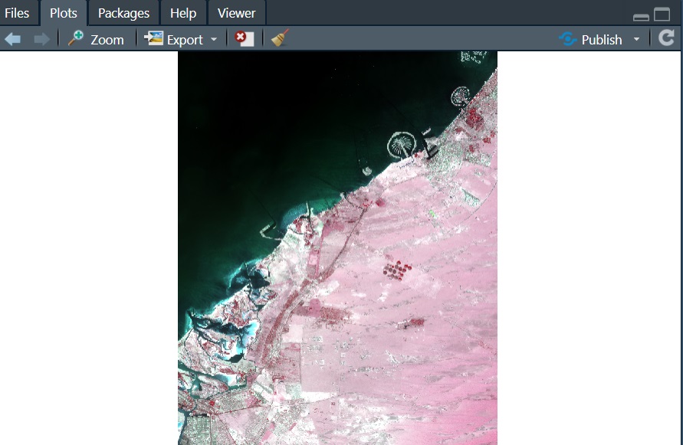Refresh the current plot
The height and width of the screenshot is (445, 683).
coord(666,39)
